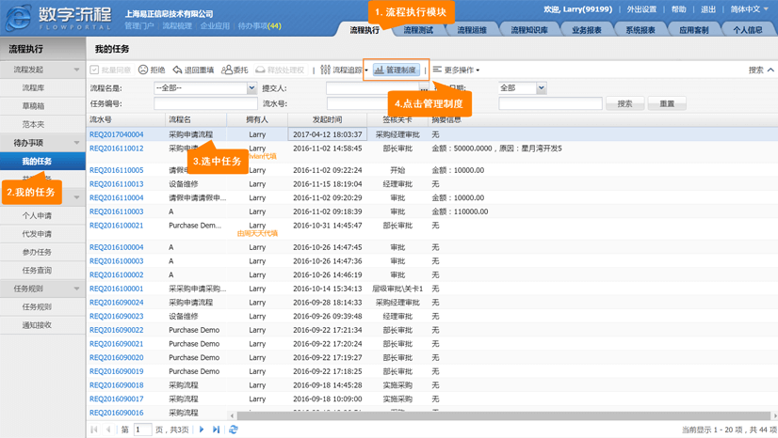The image size is (778, 438).
Task: Collapse the 流程发起 sidebar section
Action: 76,70
